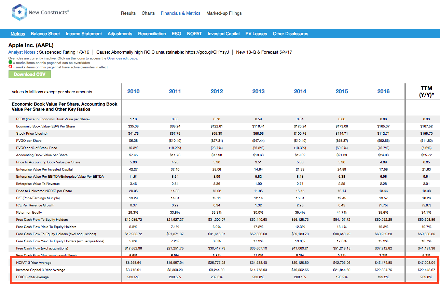Click the Apple Inc. (AAPL) heading

coord(31,45)
